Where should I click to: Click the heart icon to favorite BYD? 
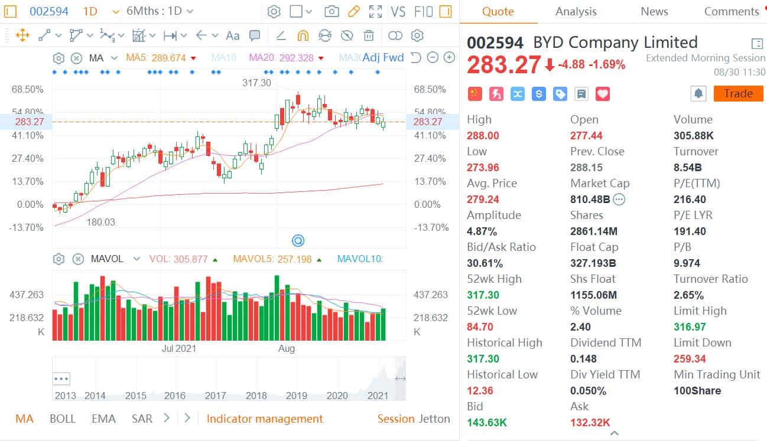click(602, 93)
